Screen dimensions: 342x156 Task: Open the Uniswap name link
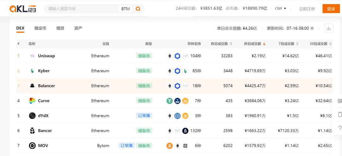coord(47,56)
